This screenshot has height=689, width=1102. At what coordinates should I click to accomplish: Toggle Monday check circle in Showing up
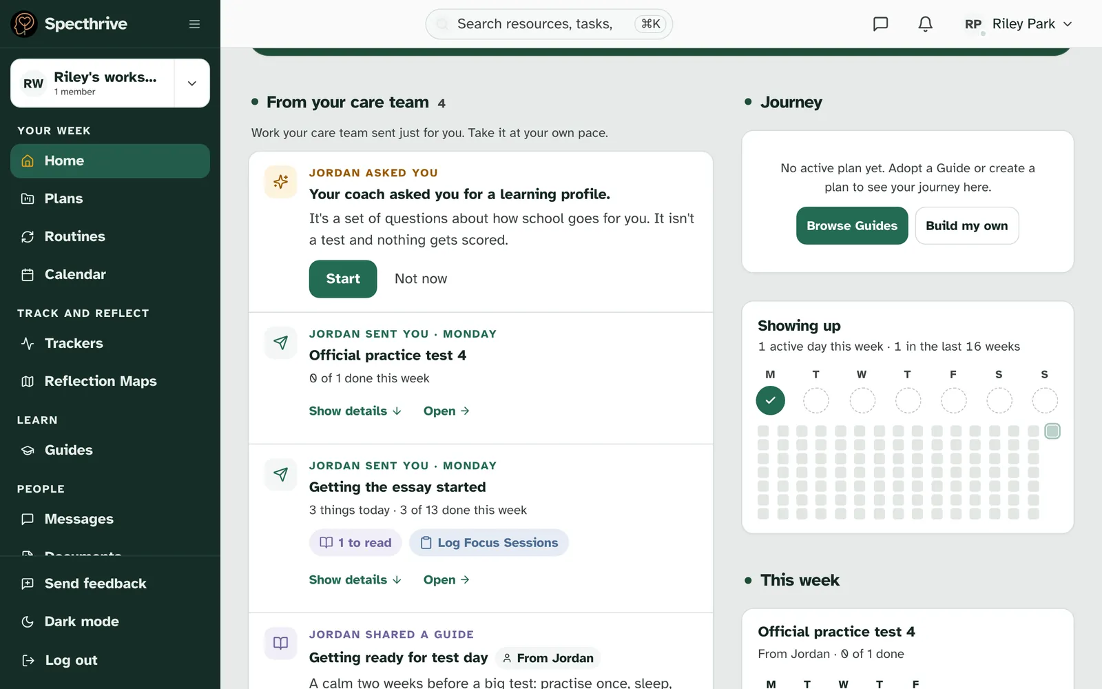770,400
